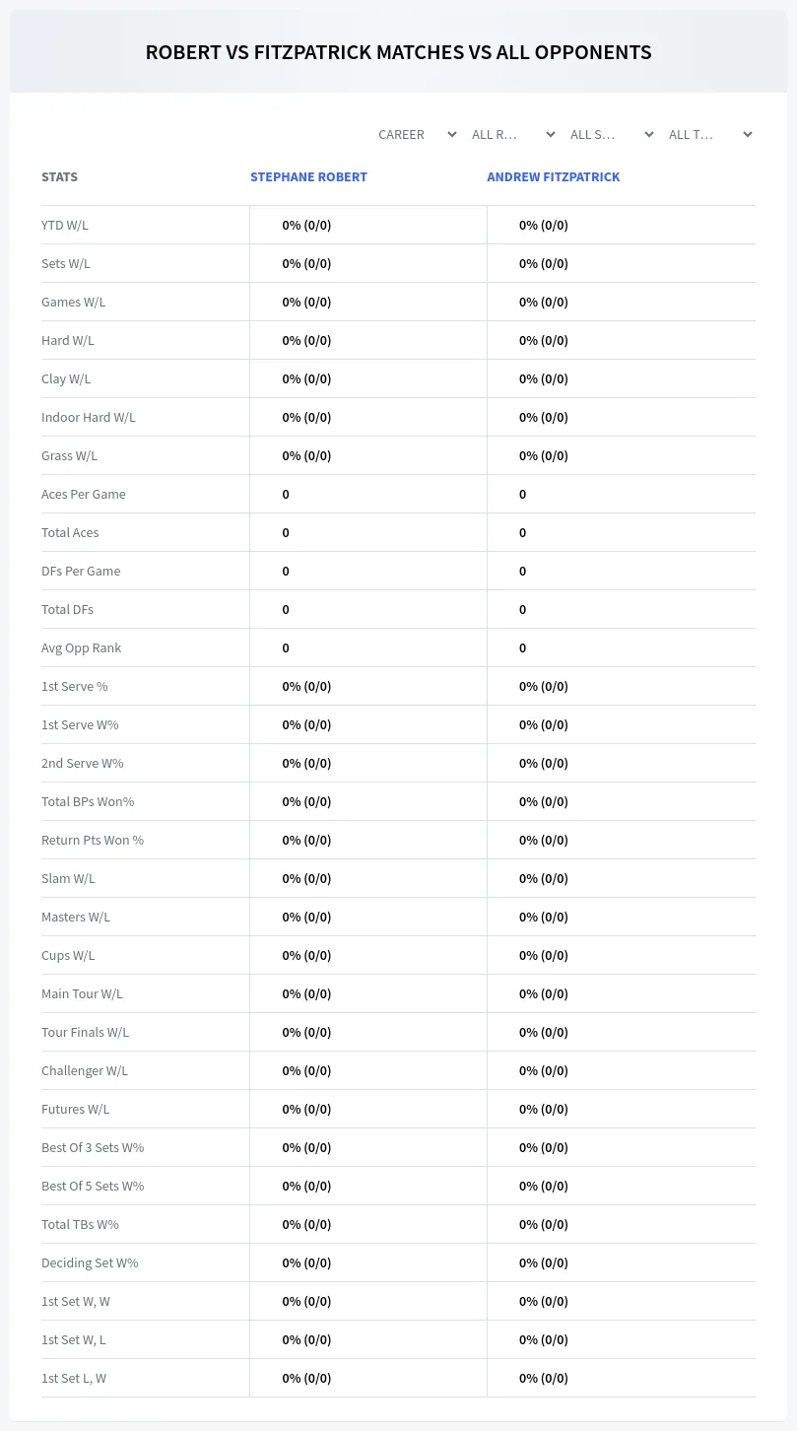Expand the ALL R… rounds dropdown
This screenshot has height=1431, width=797.
coord(512,134)
